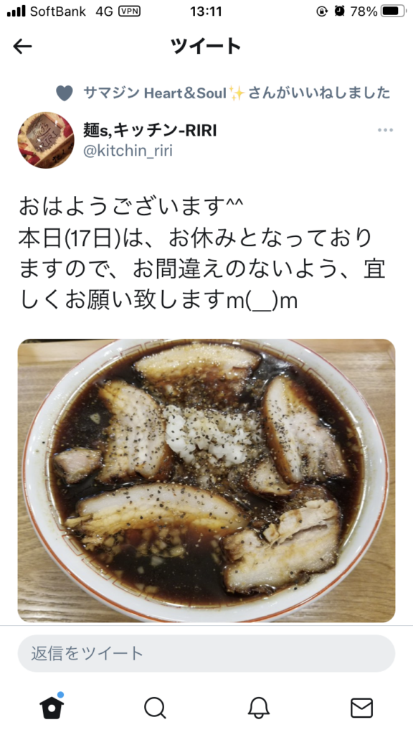The image size is (413, 735).
Task: Tap the ツイート header title
Action: pos(206,46)
